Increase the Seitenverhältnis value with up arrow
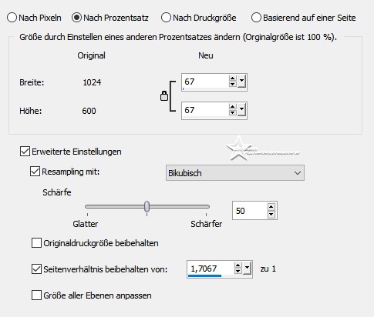The height and width of the screenshot is (317, 374). 238,265
